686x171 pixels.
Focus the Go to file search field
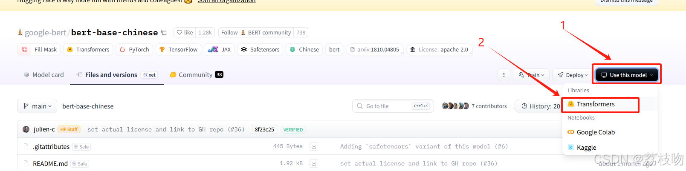coord(393,106)
